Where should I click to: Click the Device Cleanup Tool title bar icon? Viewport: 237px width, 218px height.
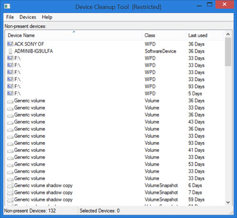click(x=7, y=7)
